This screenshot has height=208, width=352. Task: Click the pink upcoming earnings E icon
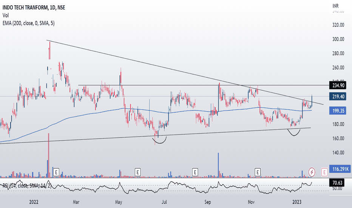click(324, 172)
